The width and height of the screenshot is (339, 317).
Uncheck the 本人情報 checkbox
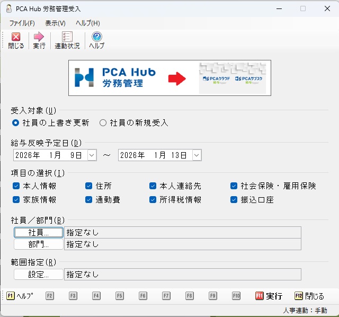(16, 186)
